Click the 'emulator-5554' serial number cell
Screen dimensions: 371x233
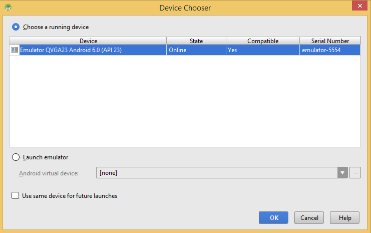click(330, 50)
